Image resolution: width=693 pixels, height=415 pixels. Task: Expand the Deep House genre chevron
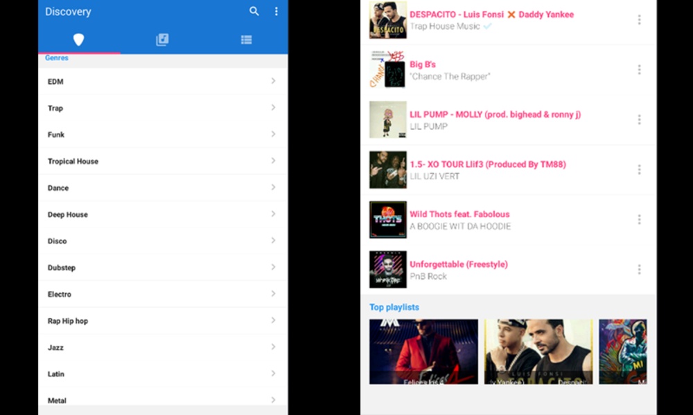point(273,214)
